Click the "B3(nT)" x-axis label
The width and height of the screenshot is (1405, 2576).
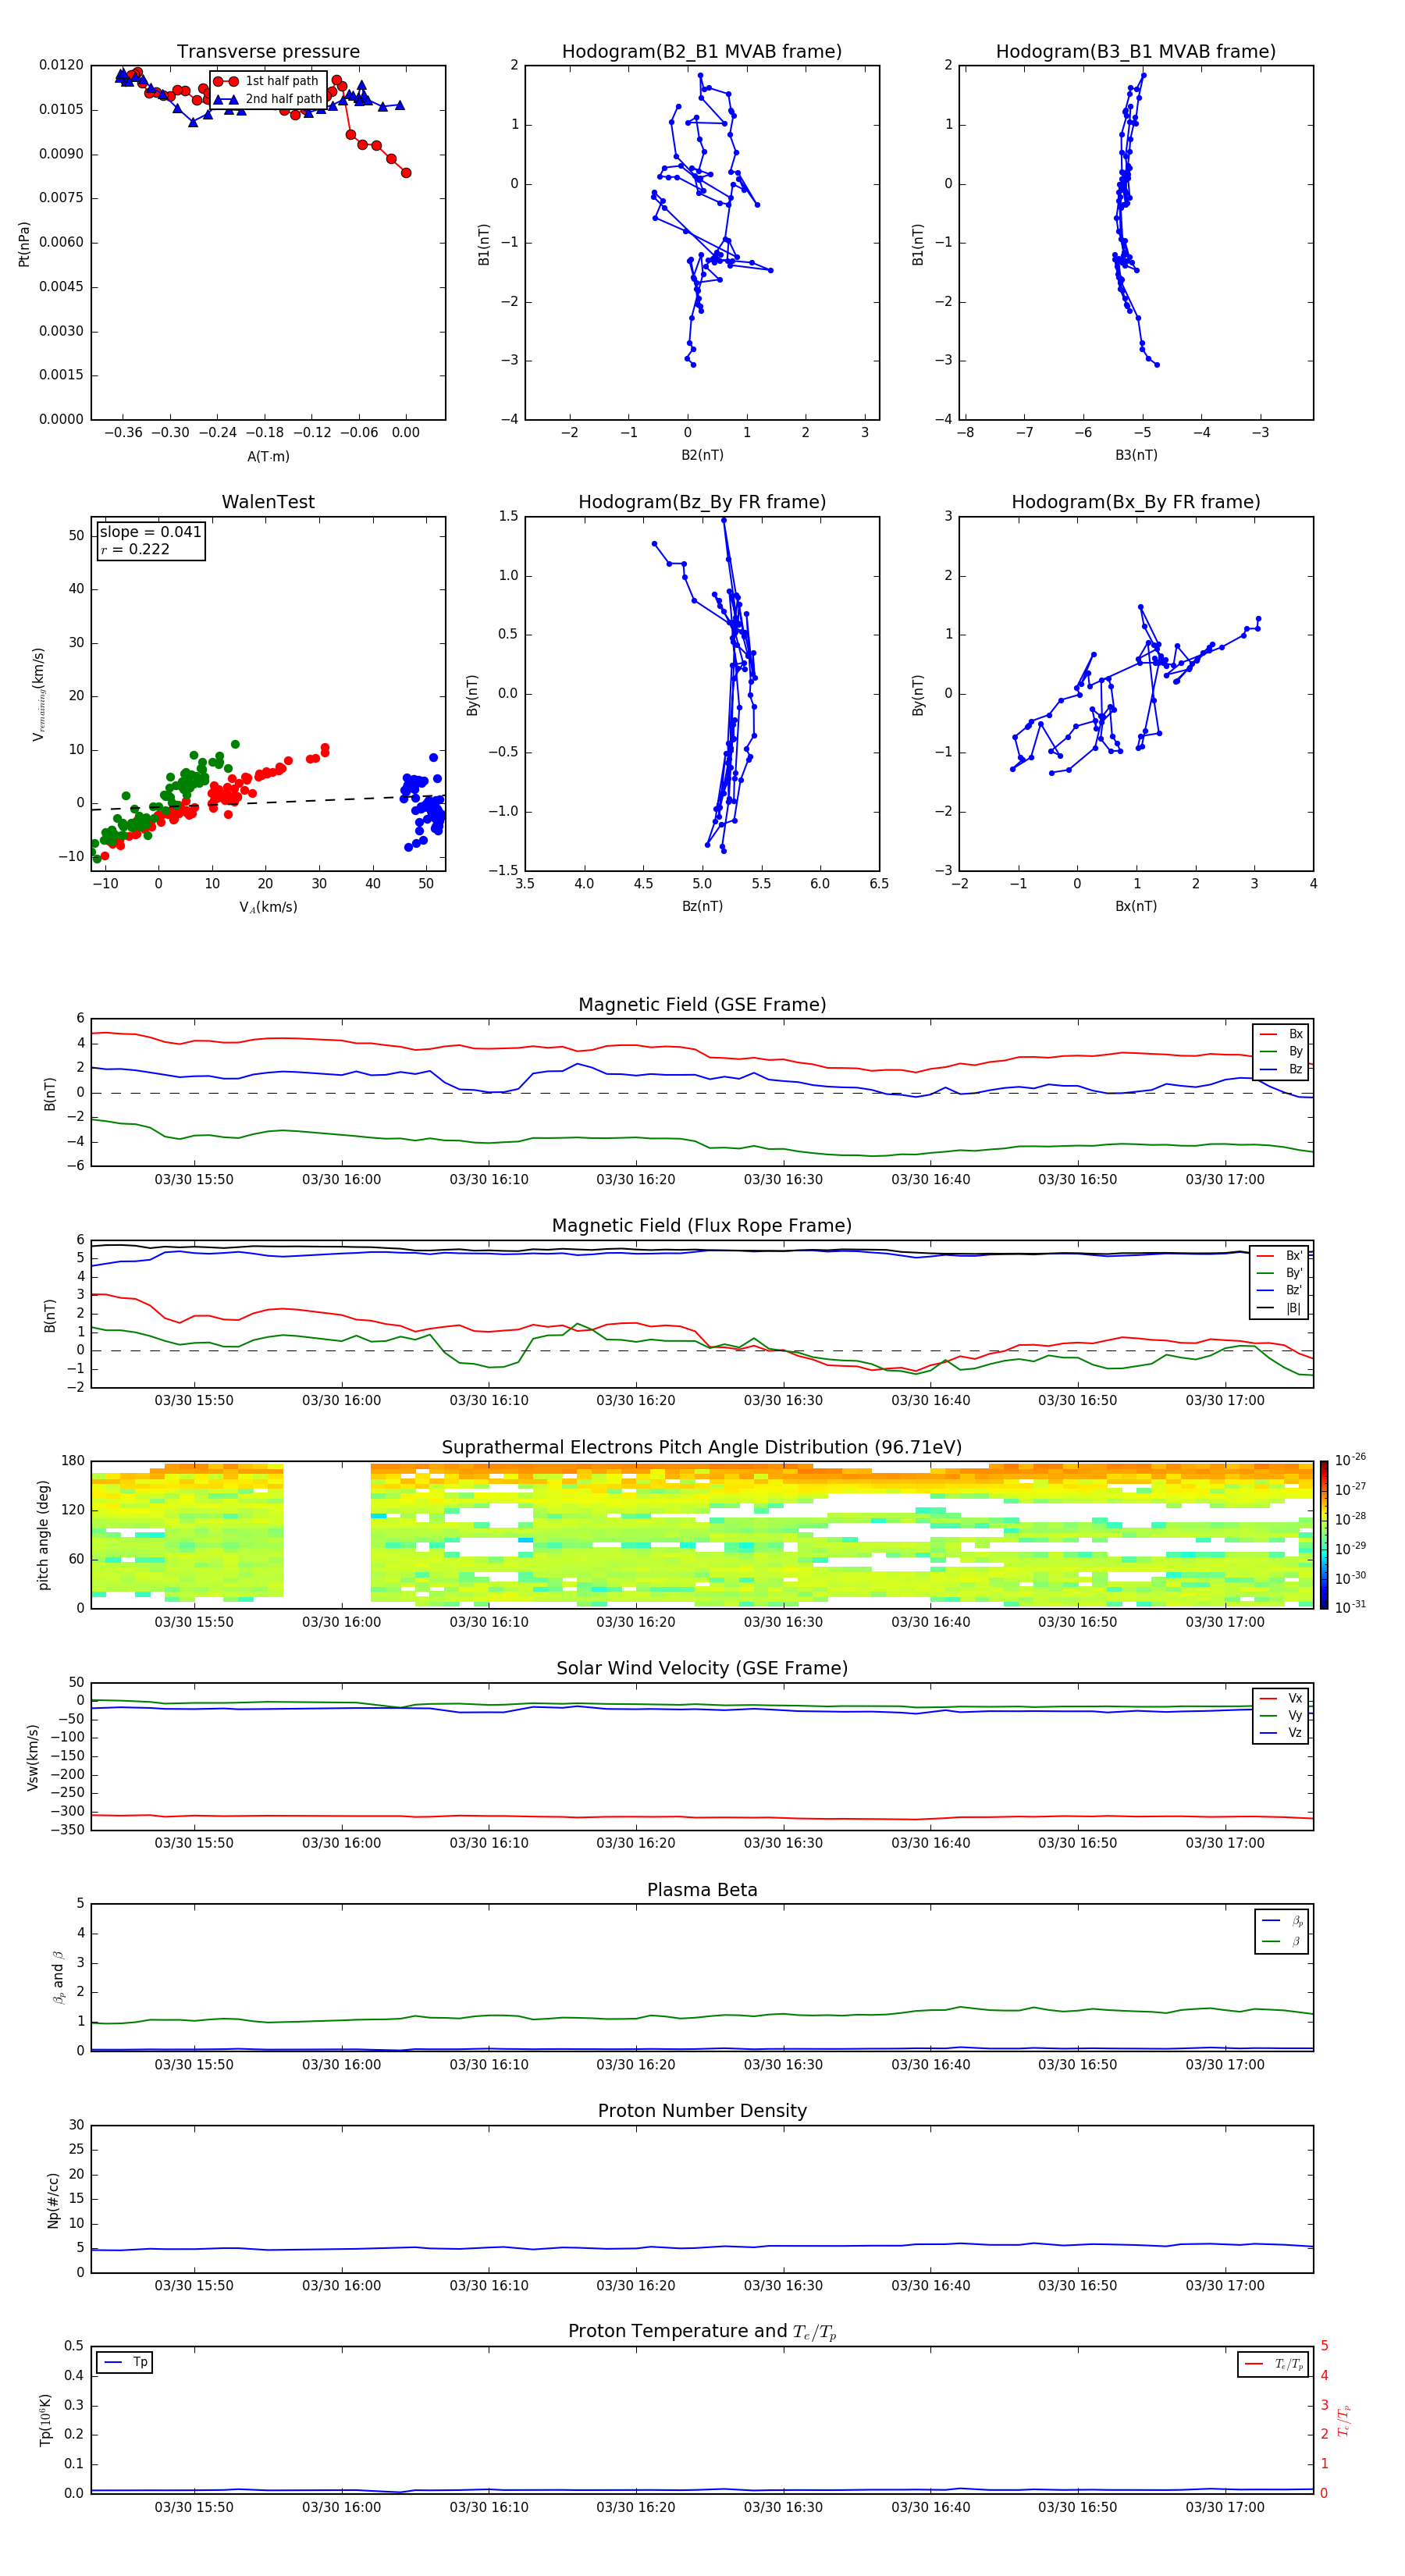[x=1136, y=455]
